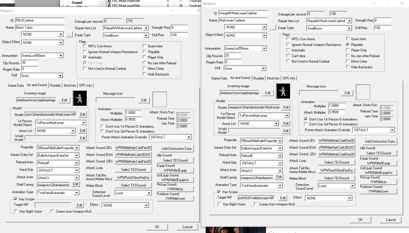Click Clip Rounds field in Marksman Carbine window
Screen dimensions: 409x233
[233, 56]
